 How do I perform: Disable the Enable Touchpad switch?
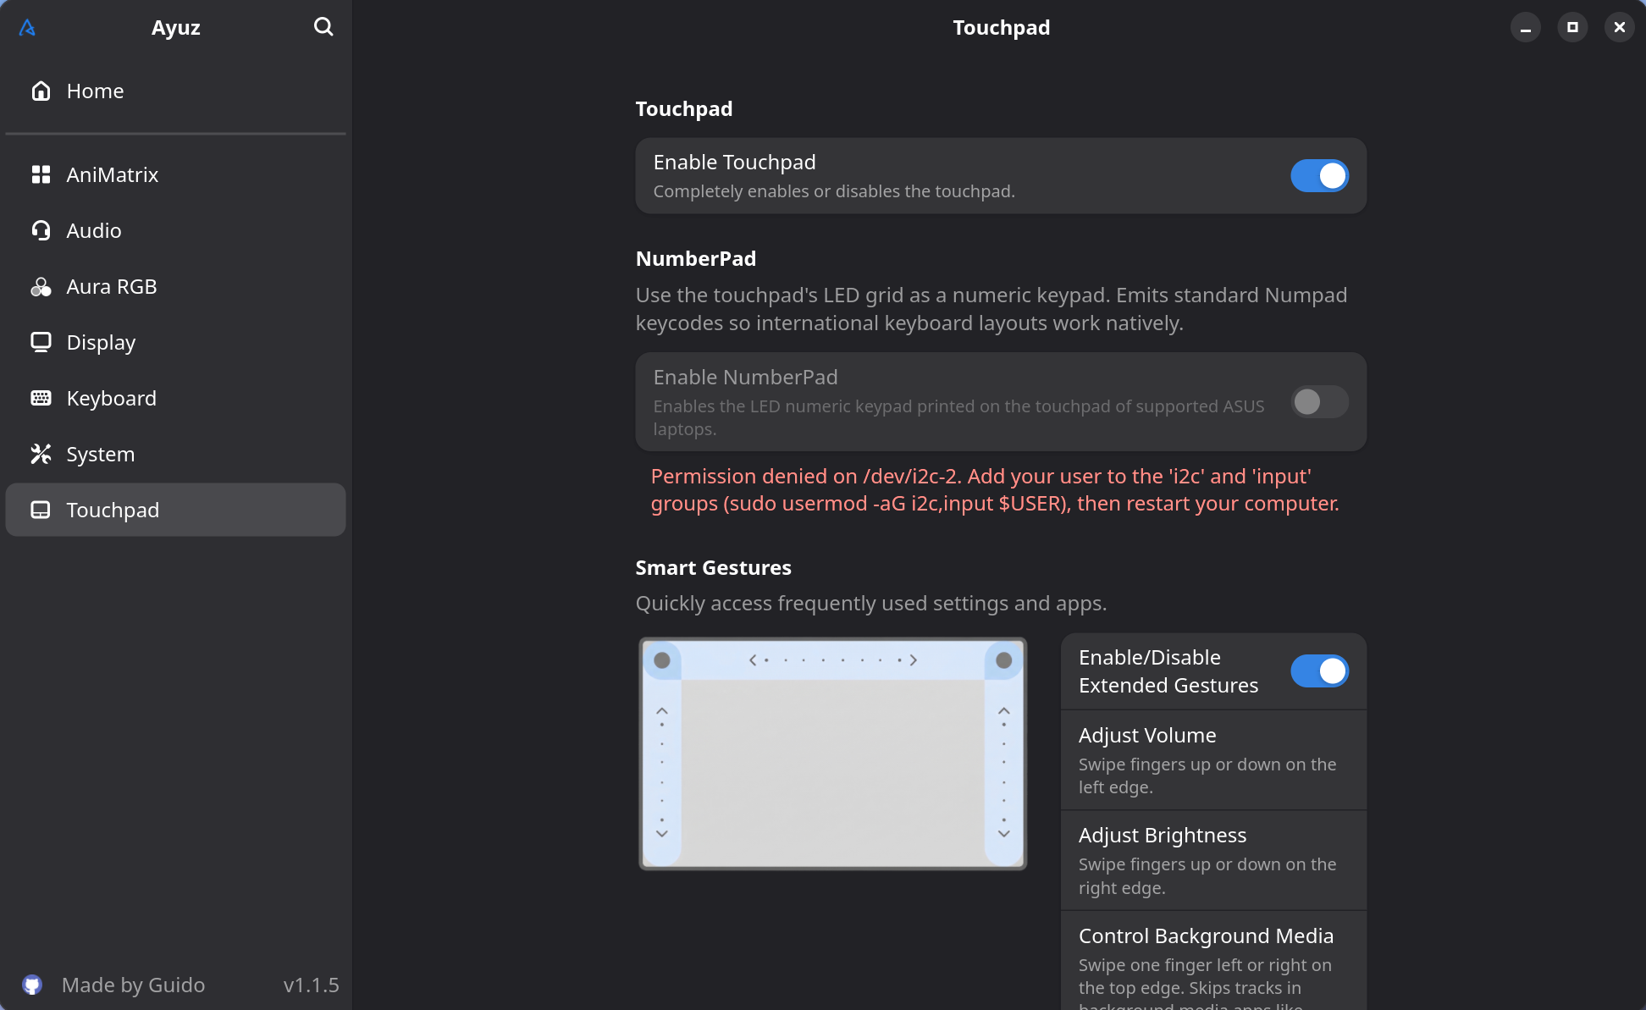point(1319,175)
